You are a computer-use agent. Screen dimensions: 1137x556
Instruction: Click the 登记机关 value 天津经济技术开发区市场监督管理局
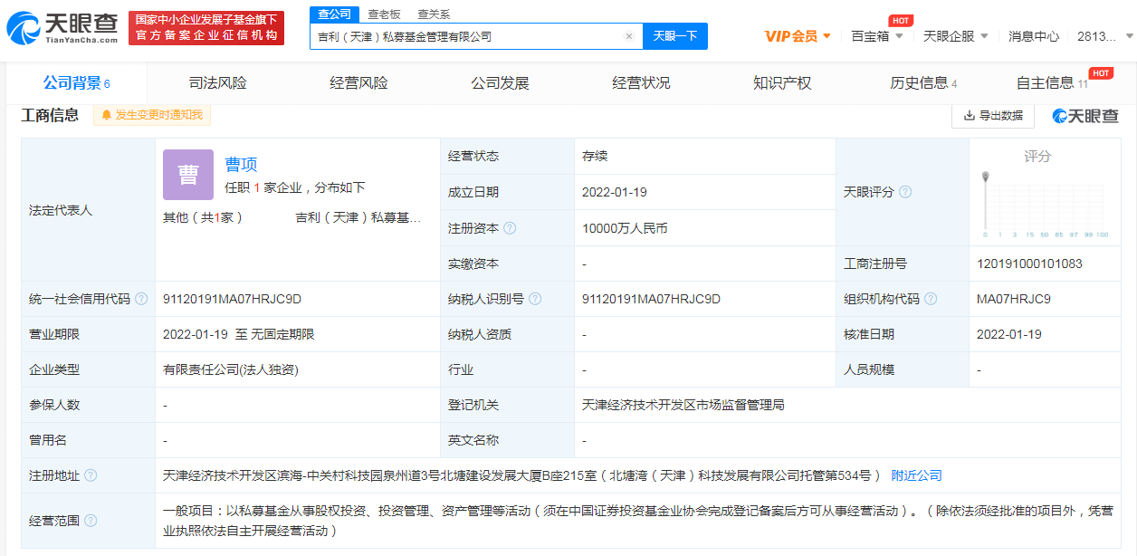[683, 405]
